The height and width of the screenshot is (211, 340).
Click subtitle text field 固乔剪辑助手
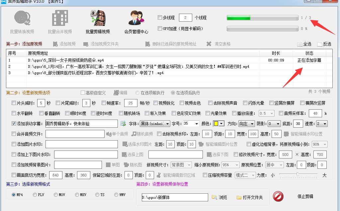[82, 124]
